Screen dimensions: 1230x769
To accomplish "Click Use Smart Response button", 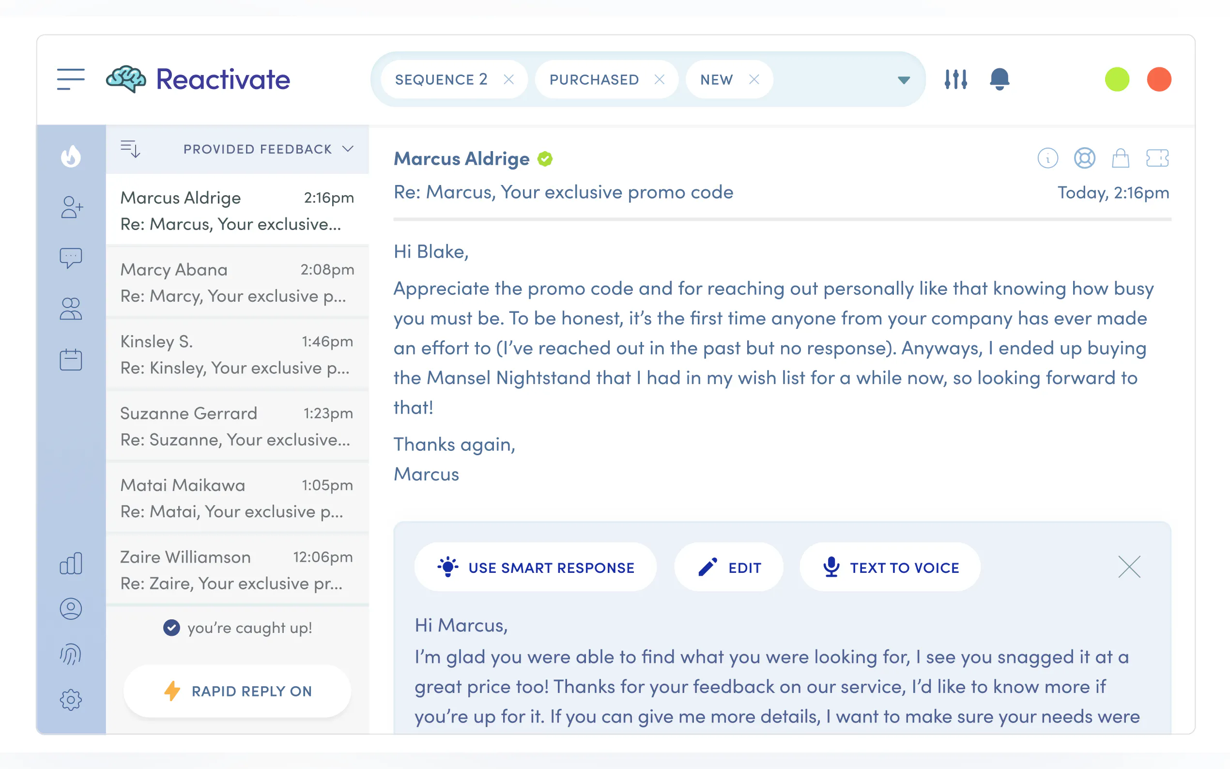I will click(536, 567).
